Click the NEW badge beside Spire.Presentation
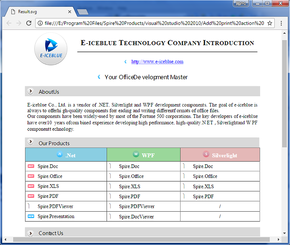This screenshot has width=290, height=245. (31, 216)
